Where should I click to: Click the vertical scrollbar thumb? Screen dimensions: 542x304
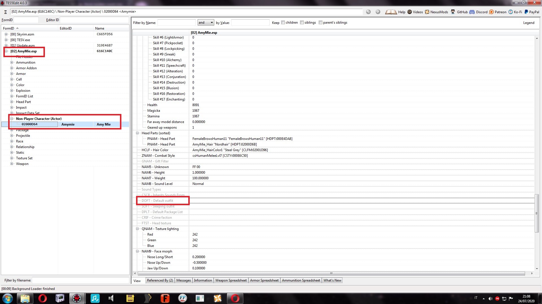coord(537,213)
